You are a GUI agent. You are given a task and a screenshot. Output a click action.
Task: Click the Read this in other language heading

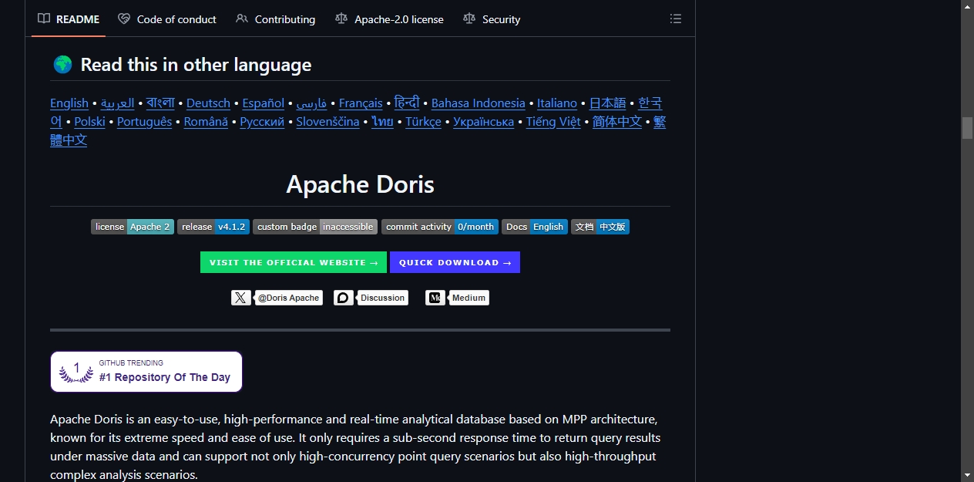coord(196,65)
